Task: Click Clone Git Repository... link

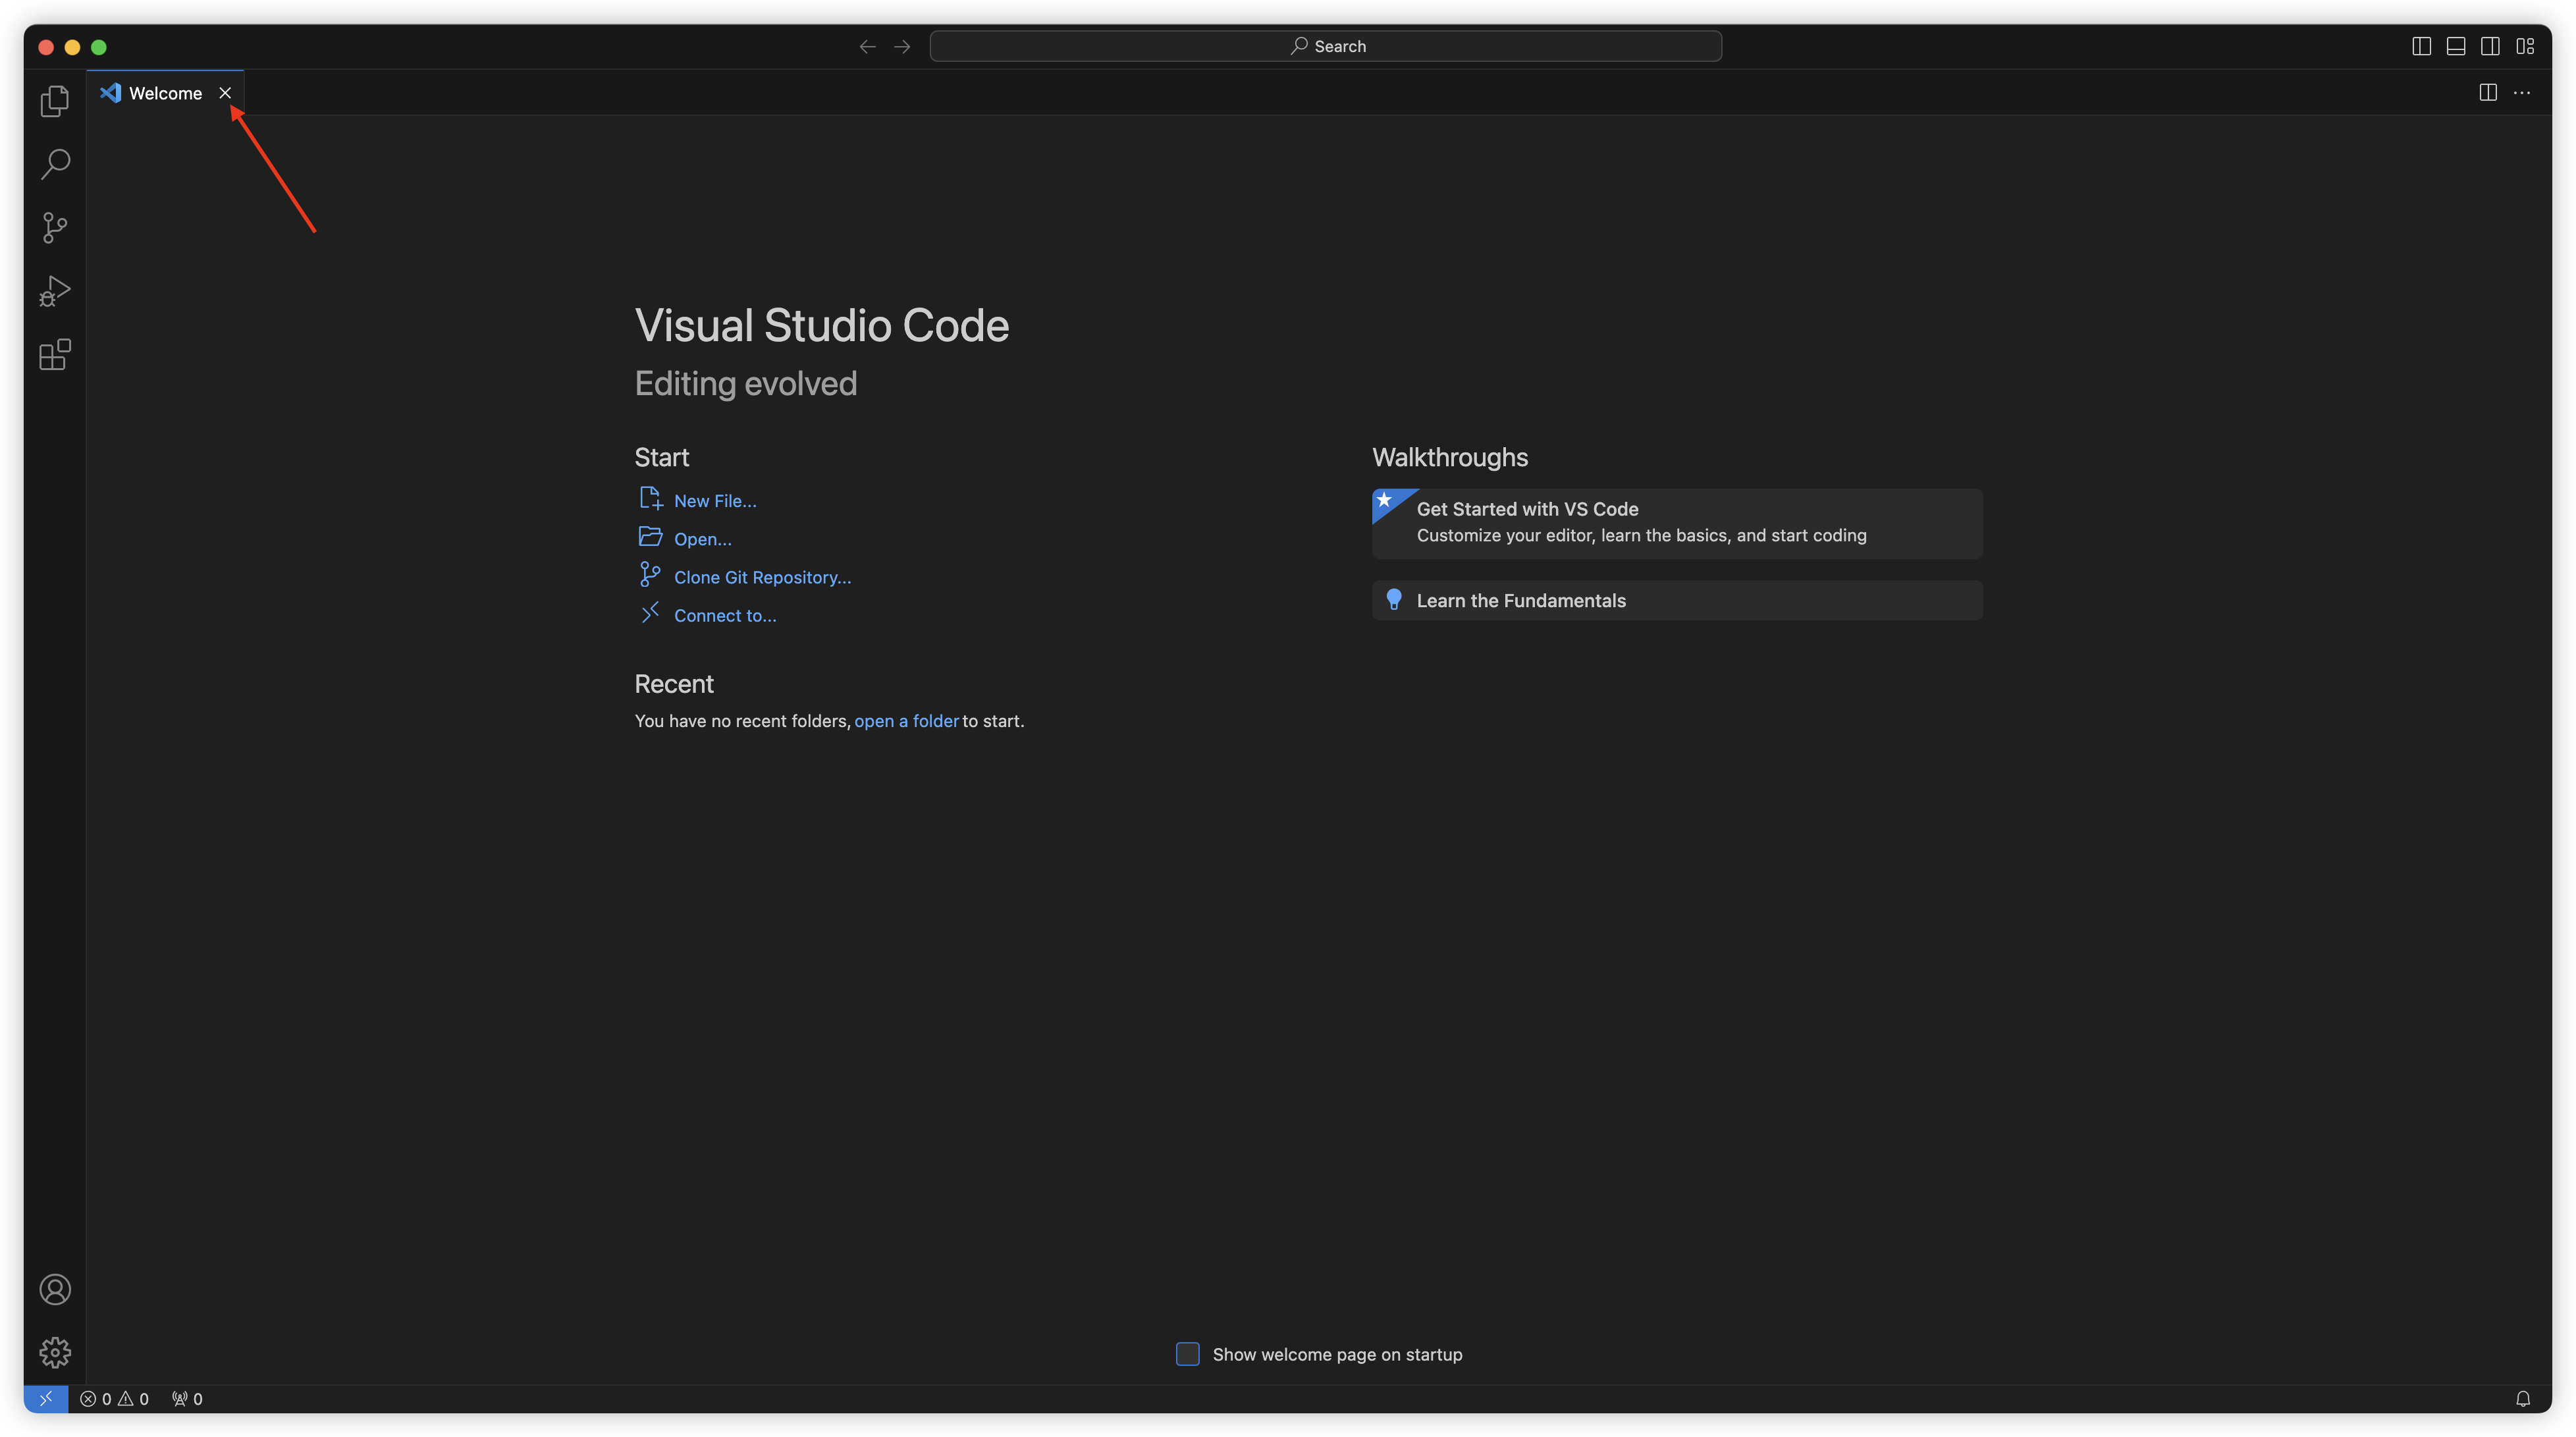Action: click(x=762, y=577)
